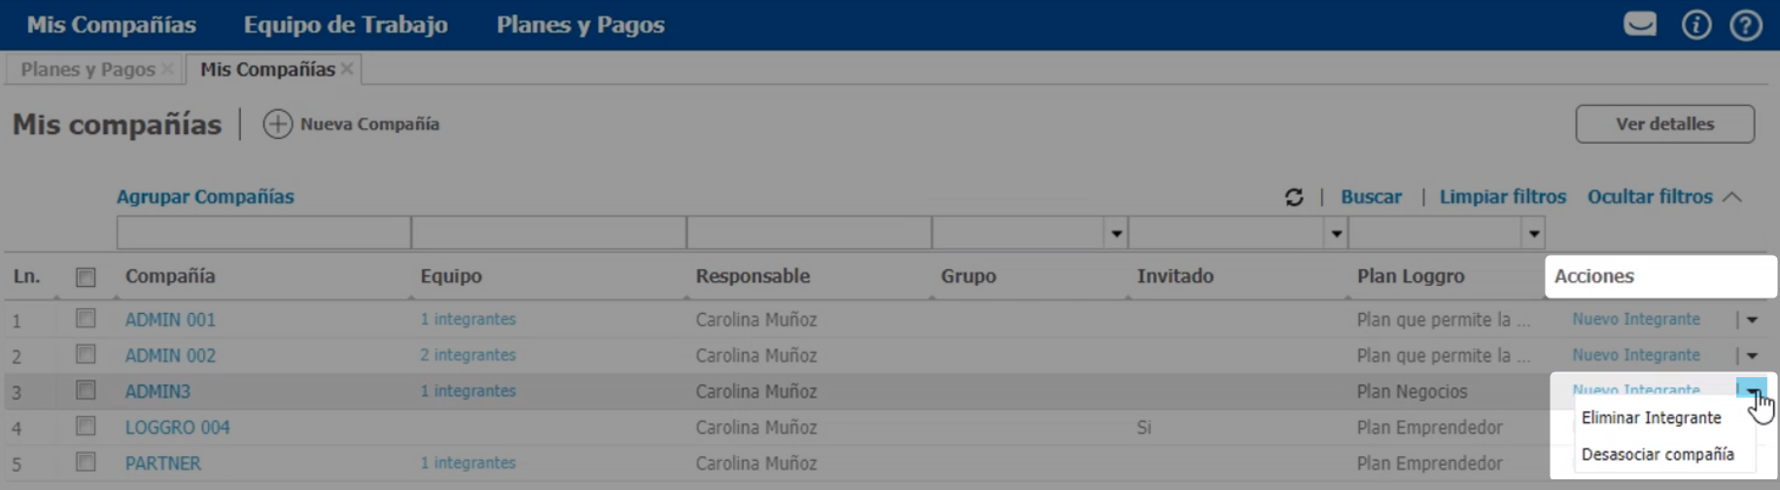Click the information circle icon

[1696, 24]
